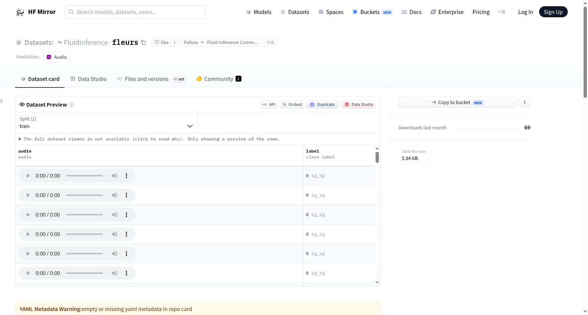Click the Total file size 5.34 GB box
This screenshot has height=315, width=588.
(414, 155)
